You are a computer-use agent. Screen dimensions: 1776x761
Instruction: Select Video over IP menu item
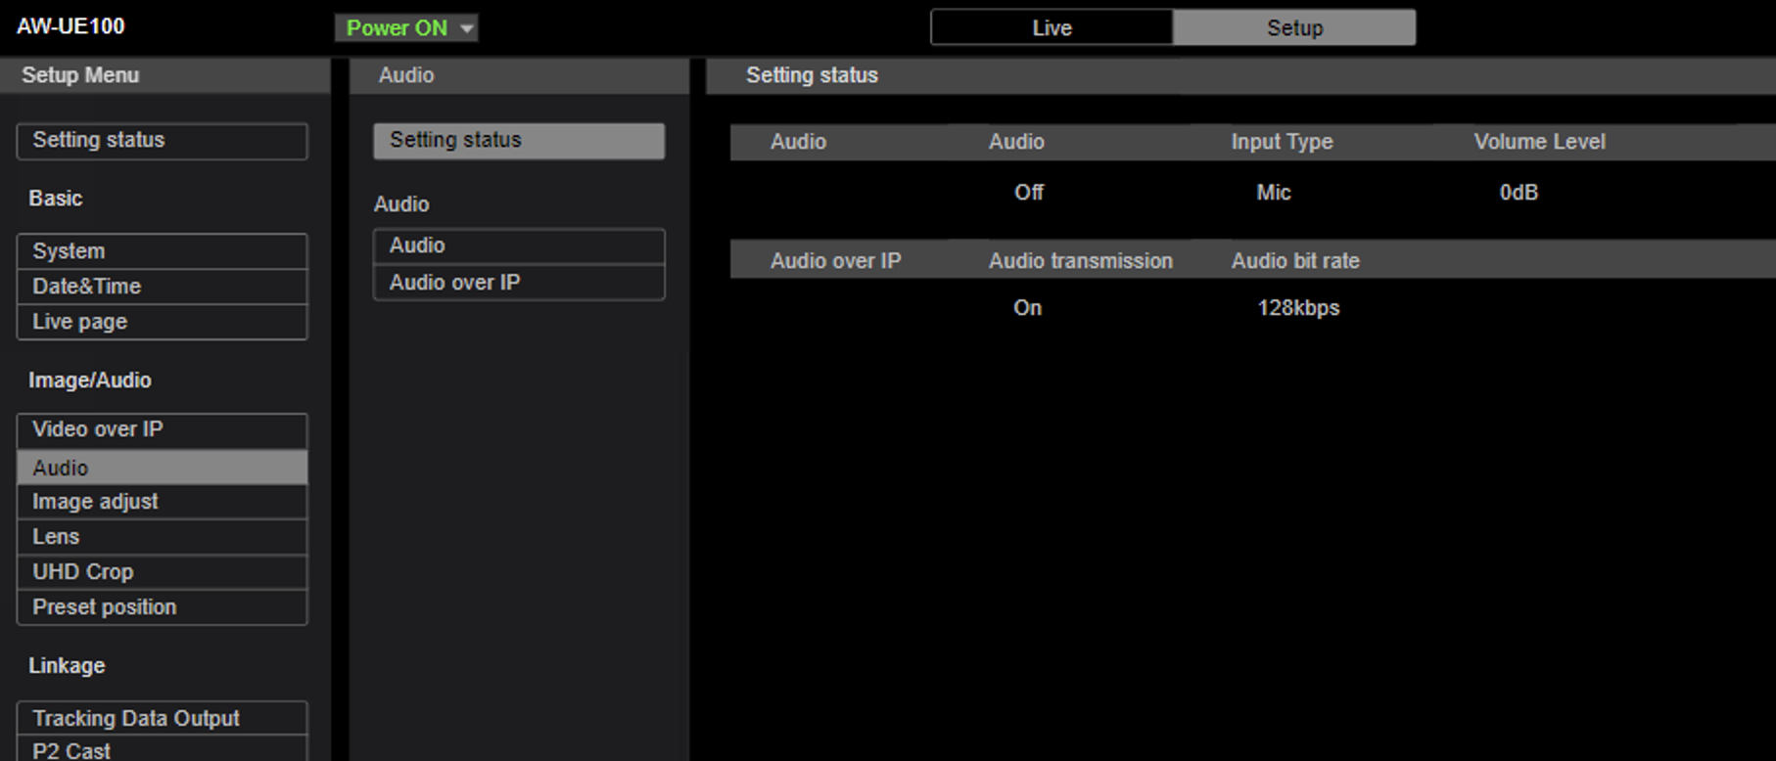click(x=163, y=429)
